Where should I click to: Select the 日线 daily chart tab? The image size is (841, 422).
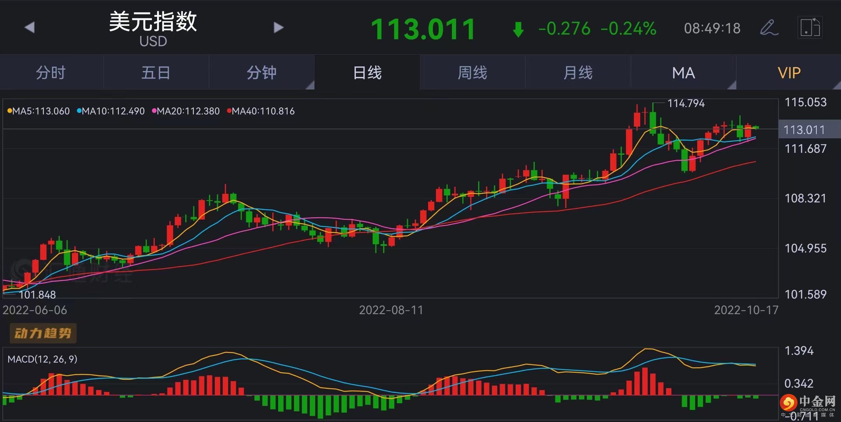[367, 73]
